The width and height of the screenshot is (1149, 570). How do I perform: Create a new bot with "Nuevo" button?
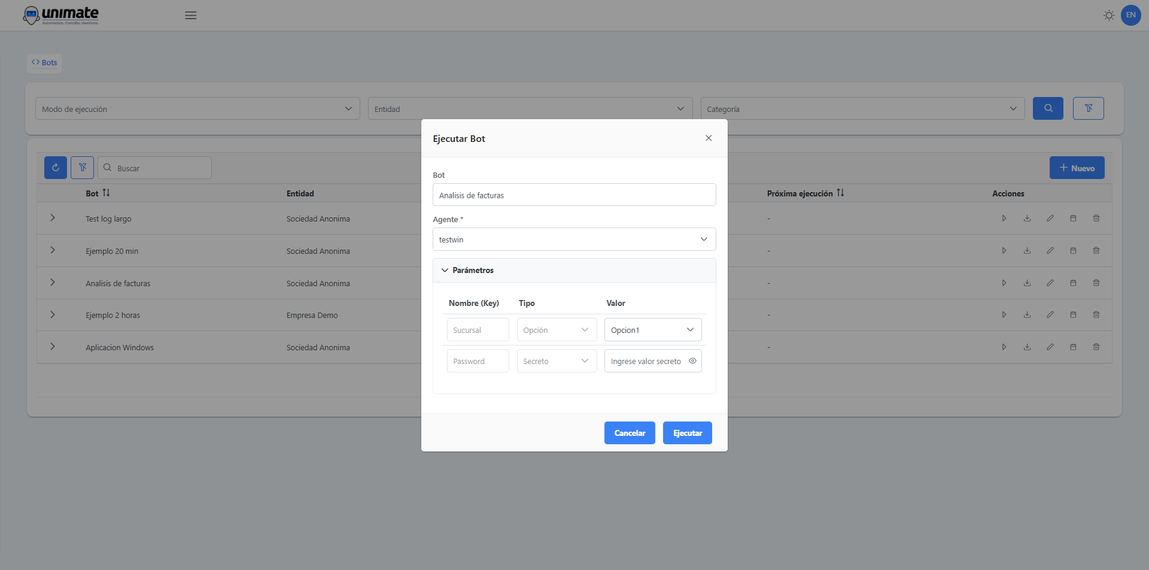tap(1077, 168)
